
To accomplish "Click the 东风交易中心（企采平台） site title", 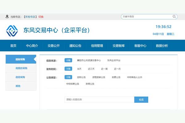I will click(x=56, y=30).
